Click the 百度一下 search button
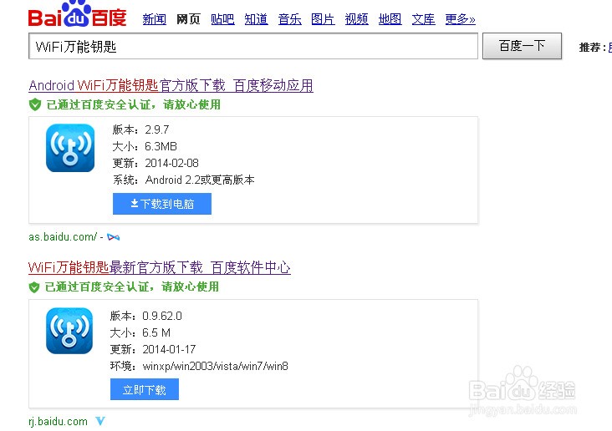Image resolution: width=612 pixels, height=431 pixels. coord(523,46)
